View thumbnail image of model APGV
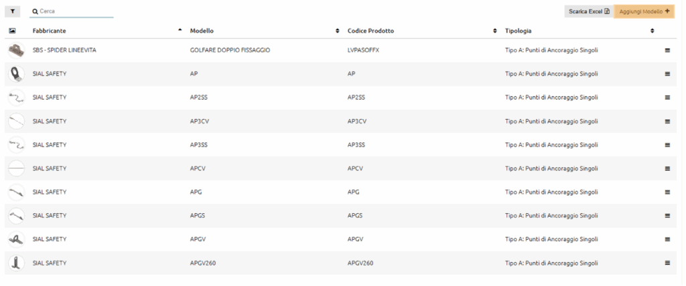The height and width of the screenshot is (286, 686). [16, 239]
